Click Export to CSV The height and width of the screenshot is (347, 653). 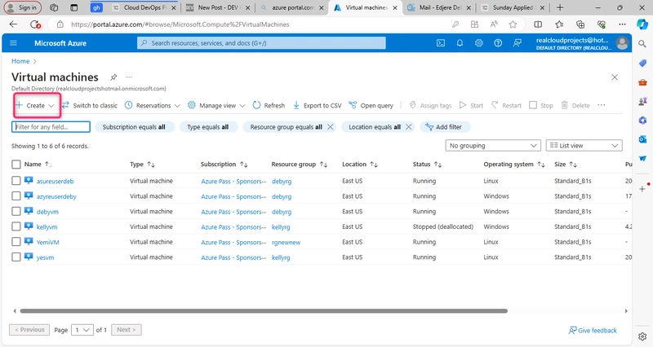(x=318, y=106)
